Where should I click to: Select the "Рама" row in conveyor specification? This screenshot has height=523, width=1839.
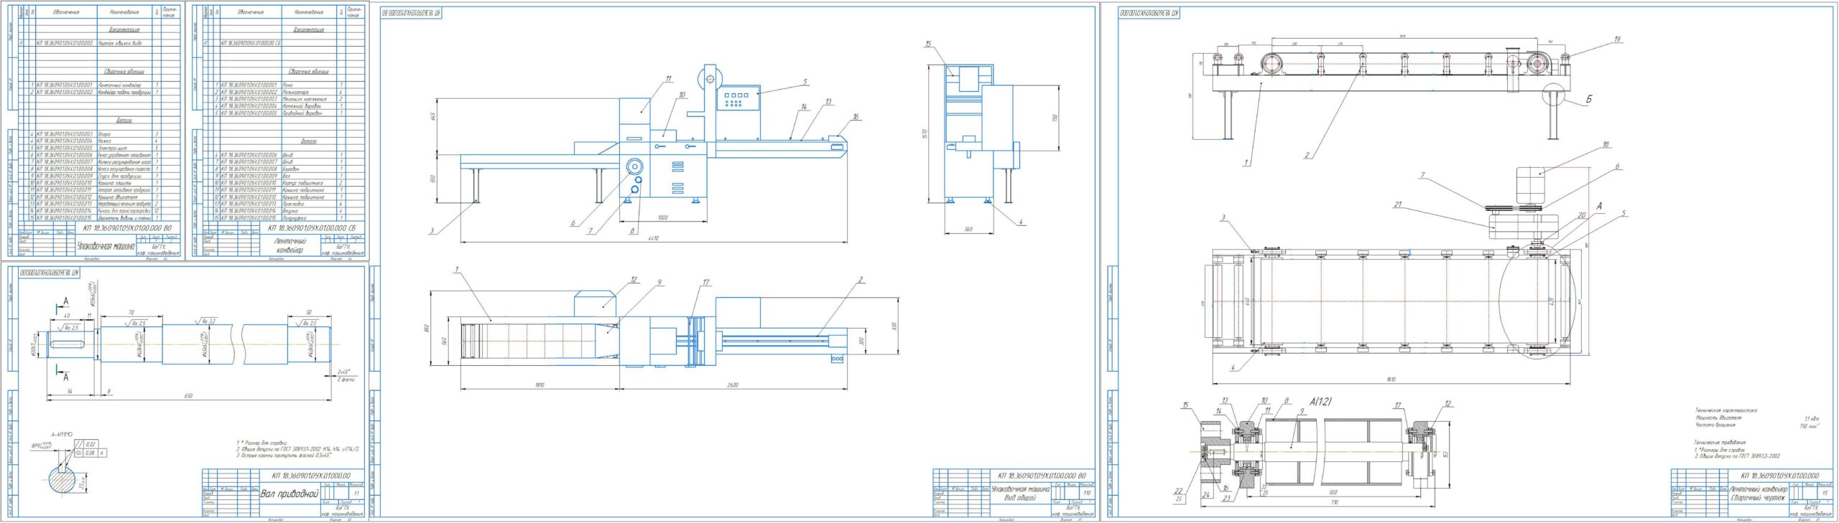pos(284,85)
